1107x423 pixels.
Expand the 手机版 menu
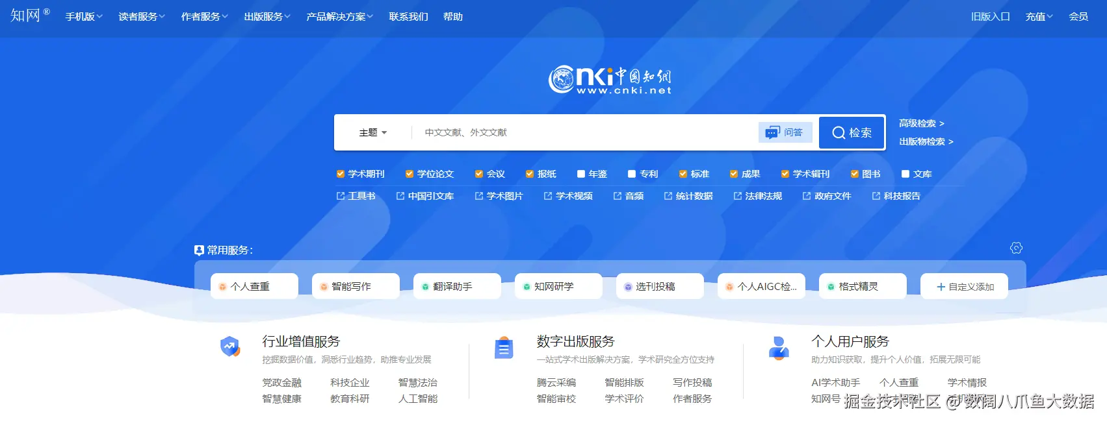point(84,17)
